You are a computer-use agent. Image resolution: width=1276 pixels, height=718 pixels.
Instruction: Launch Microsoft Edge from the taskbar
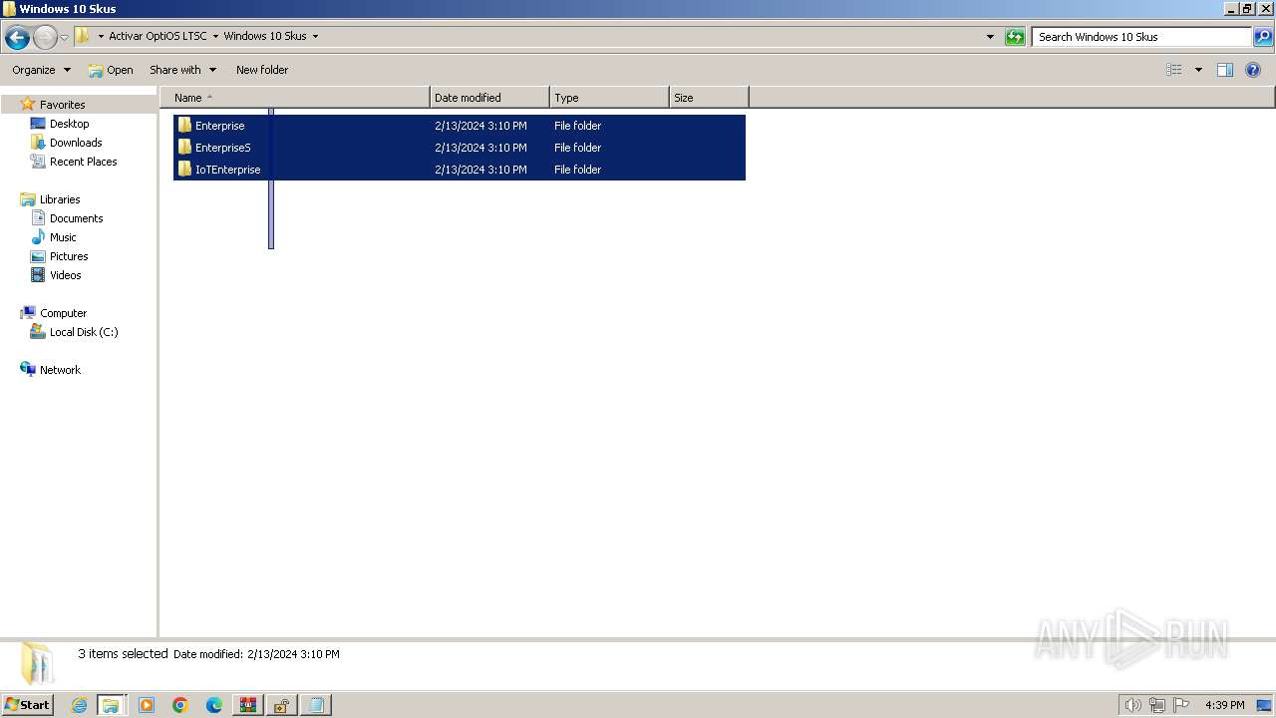[x=214, y=705]
